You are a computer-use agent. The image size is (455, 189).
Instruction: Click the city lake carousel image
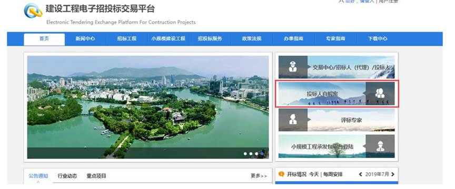[x=148, y=107]
